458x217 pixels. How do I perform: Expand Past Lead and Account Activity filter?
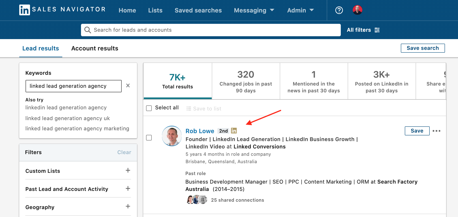click(x=128, y=188)
